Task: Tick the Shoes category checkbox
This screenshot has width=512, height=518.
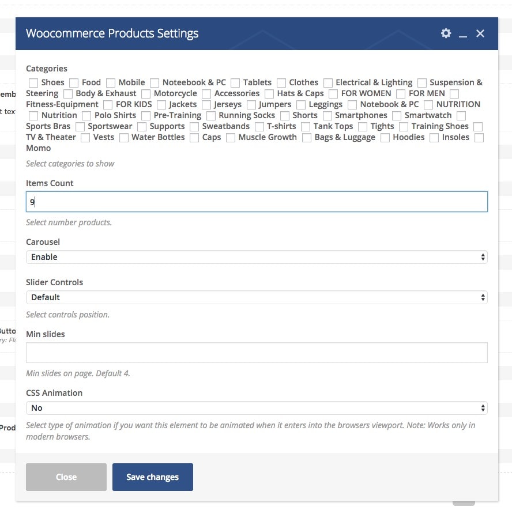Action: point(33,82)
